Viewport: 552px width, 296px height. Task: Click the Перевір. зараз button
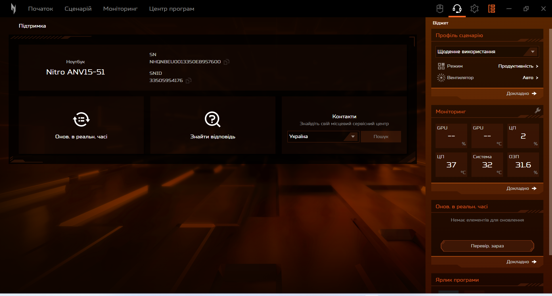click(x=487, y=246)
